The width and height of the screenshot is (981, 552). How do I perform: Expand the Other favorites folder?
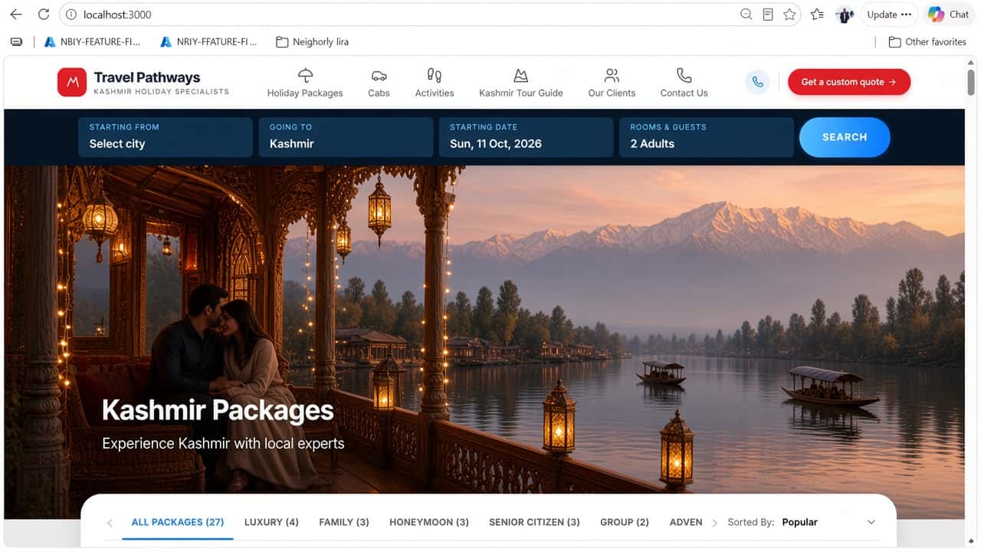pos(927,42)
